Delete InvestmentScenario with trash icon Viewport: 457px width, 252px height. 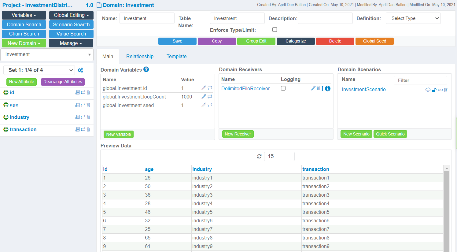pyautogui.click(x=446, y=90)
